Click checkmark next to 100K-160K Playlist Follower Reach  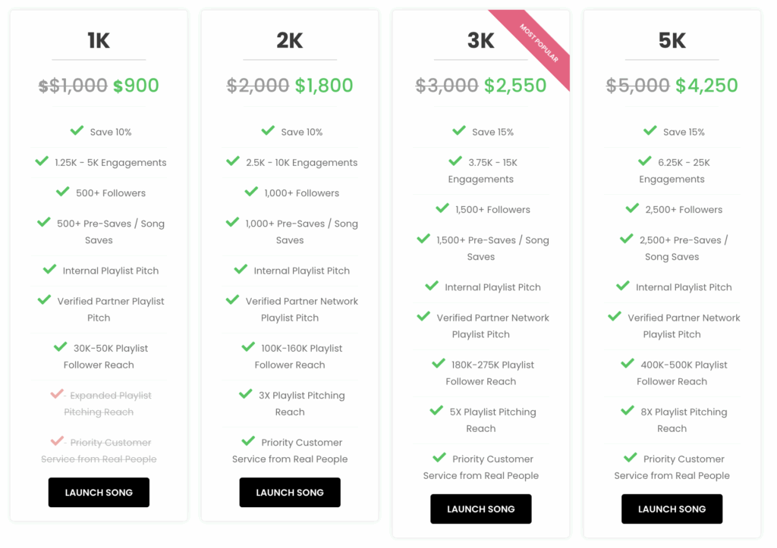248,347
